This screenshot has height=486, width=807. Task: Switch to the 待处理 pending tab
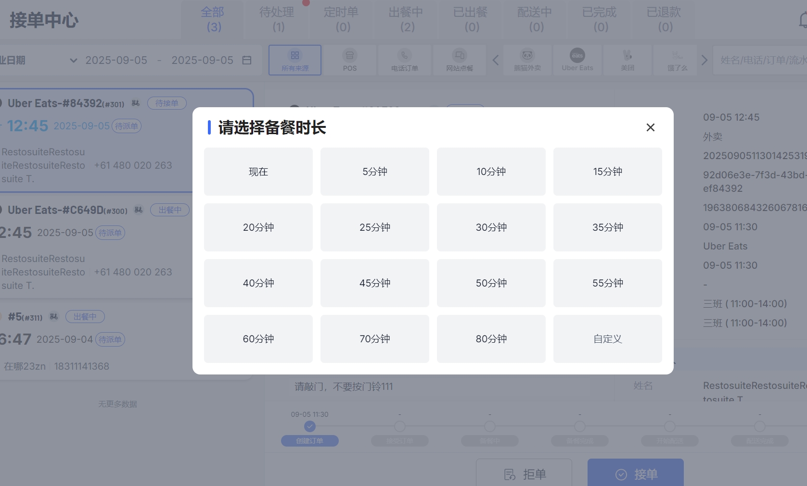(x=277, y=19)
